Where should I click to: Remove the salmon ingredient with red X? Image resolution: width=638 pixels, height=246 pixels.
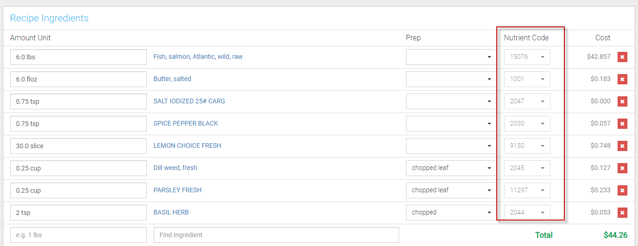pyautogui.click(x=622, y=57)
